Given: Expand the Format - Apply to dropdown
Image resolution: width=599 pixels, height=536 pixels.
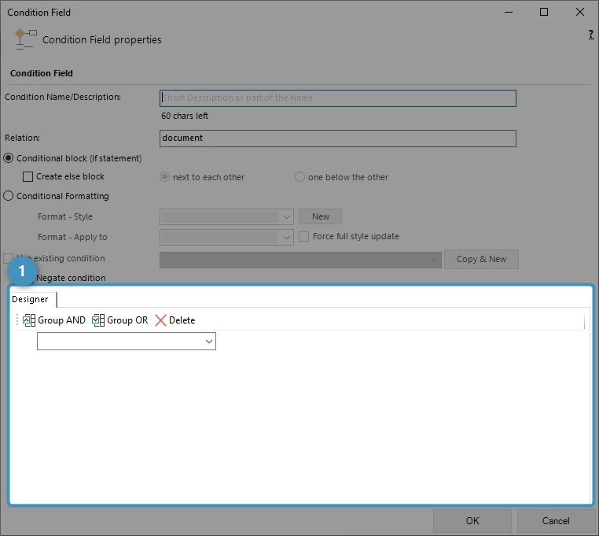Looking at the screenshot, I should point(286,237).
